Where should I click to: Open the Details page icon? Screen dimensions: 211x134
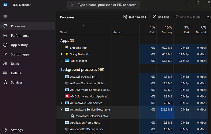pyautogui.click(x=5, y=73)
